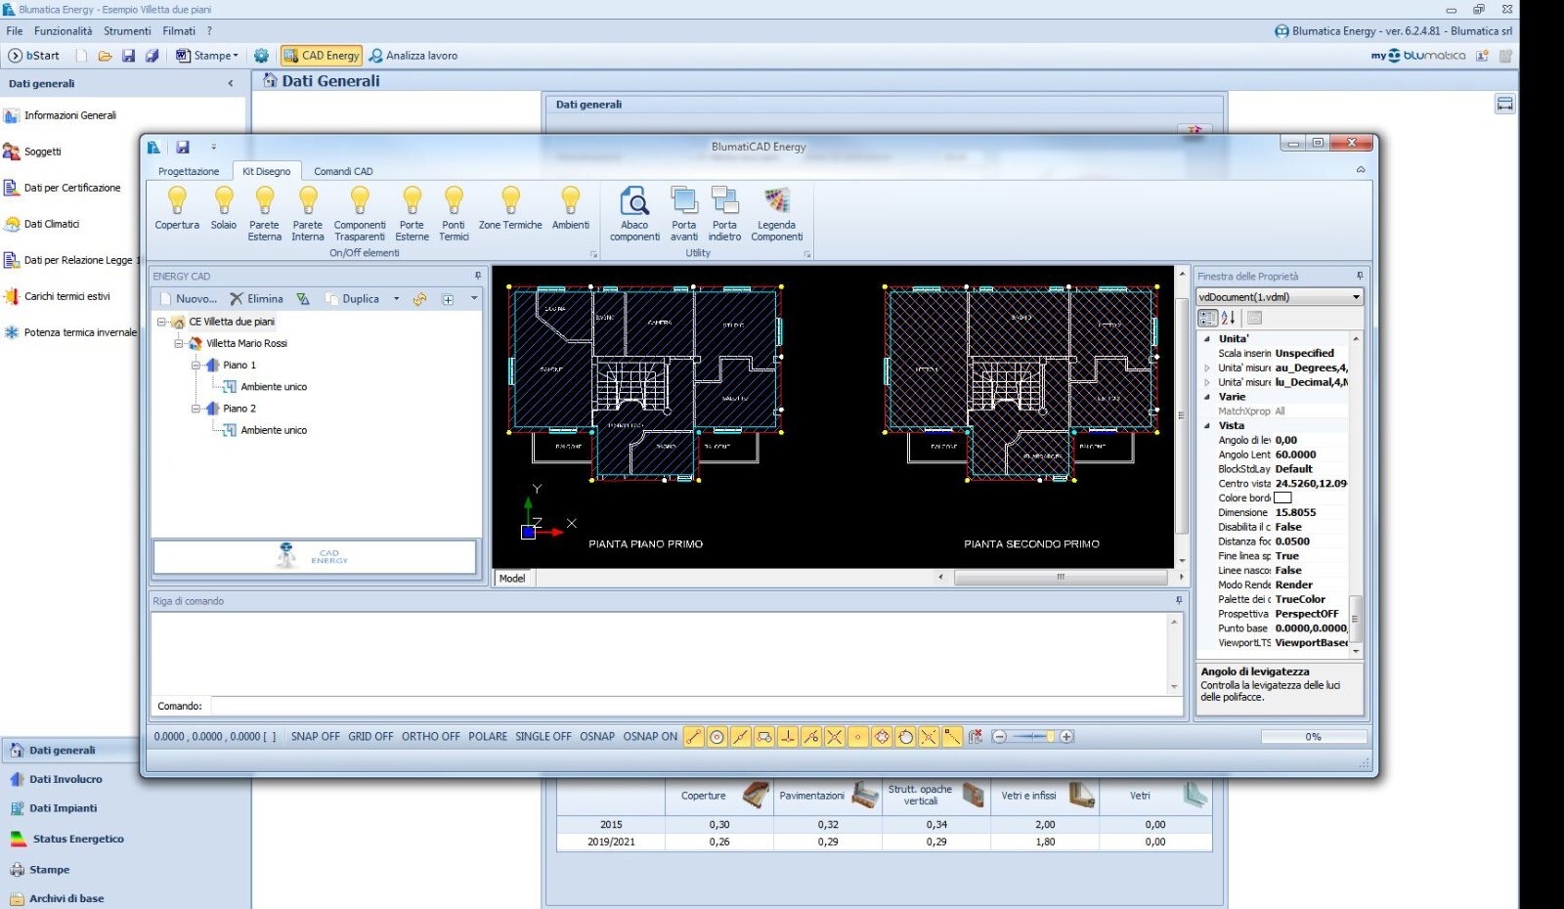
Task: Click bStart button in main toolbar
Action: [x=34, y=56]
